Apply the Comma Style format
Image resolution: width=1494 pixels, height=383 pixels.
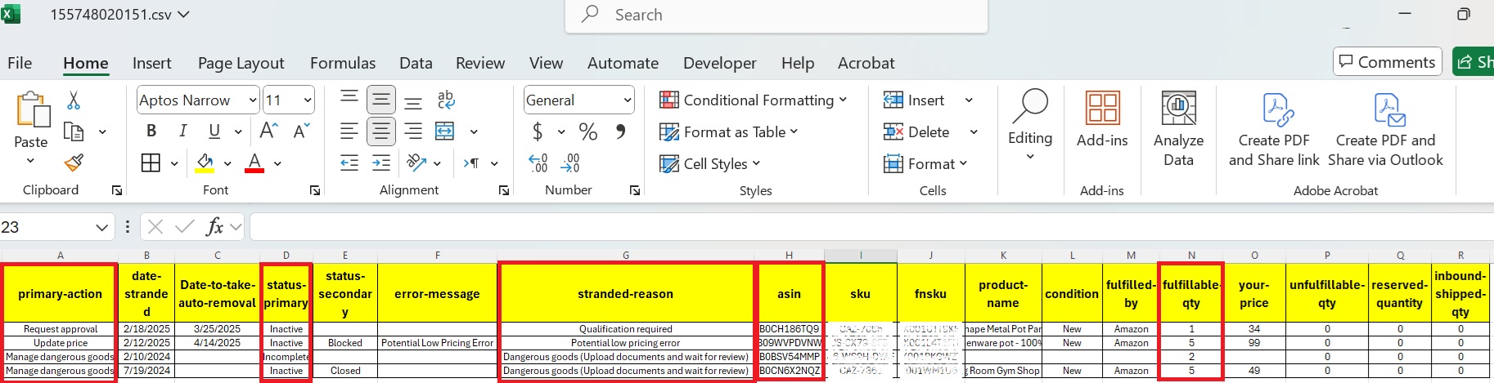click(621, 131)
